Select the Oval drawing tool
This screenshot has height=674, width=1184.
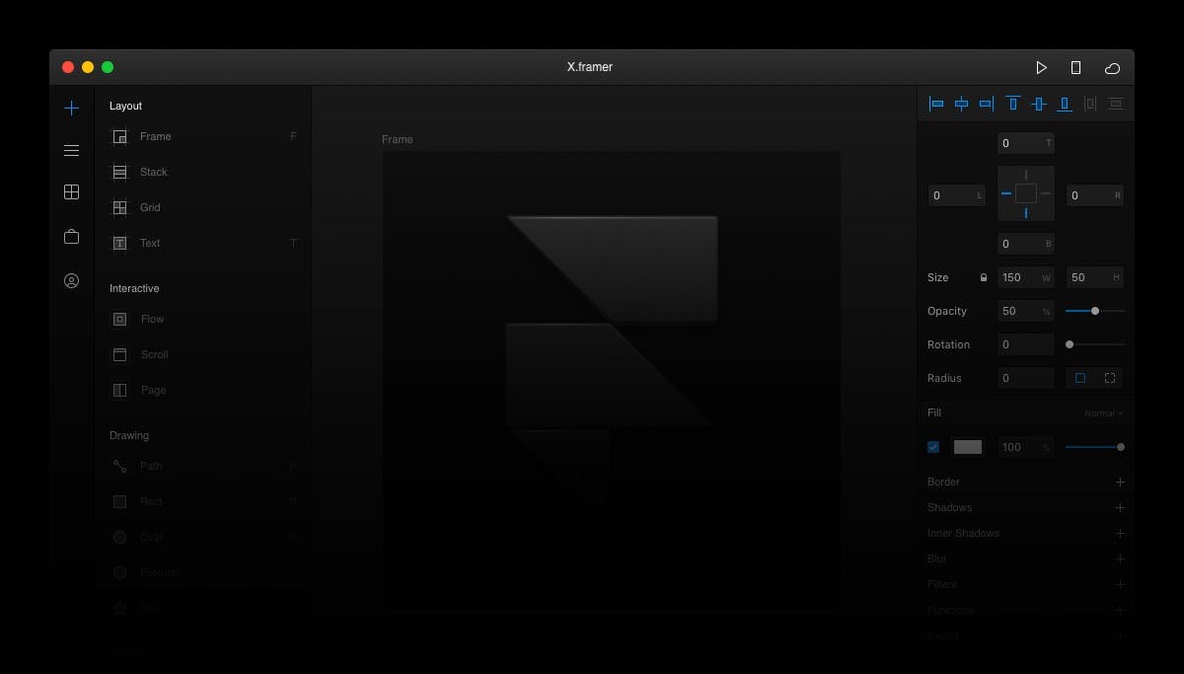pos(203,537)
